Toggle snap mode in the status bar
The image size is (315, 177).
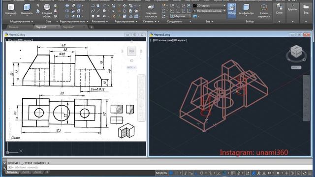[176, 173]
